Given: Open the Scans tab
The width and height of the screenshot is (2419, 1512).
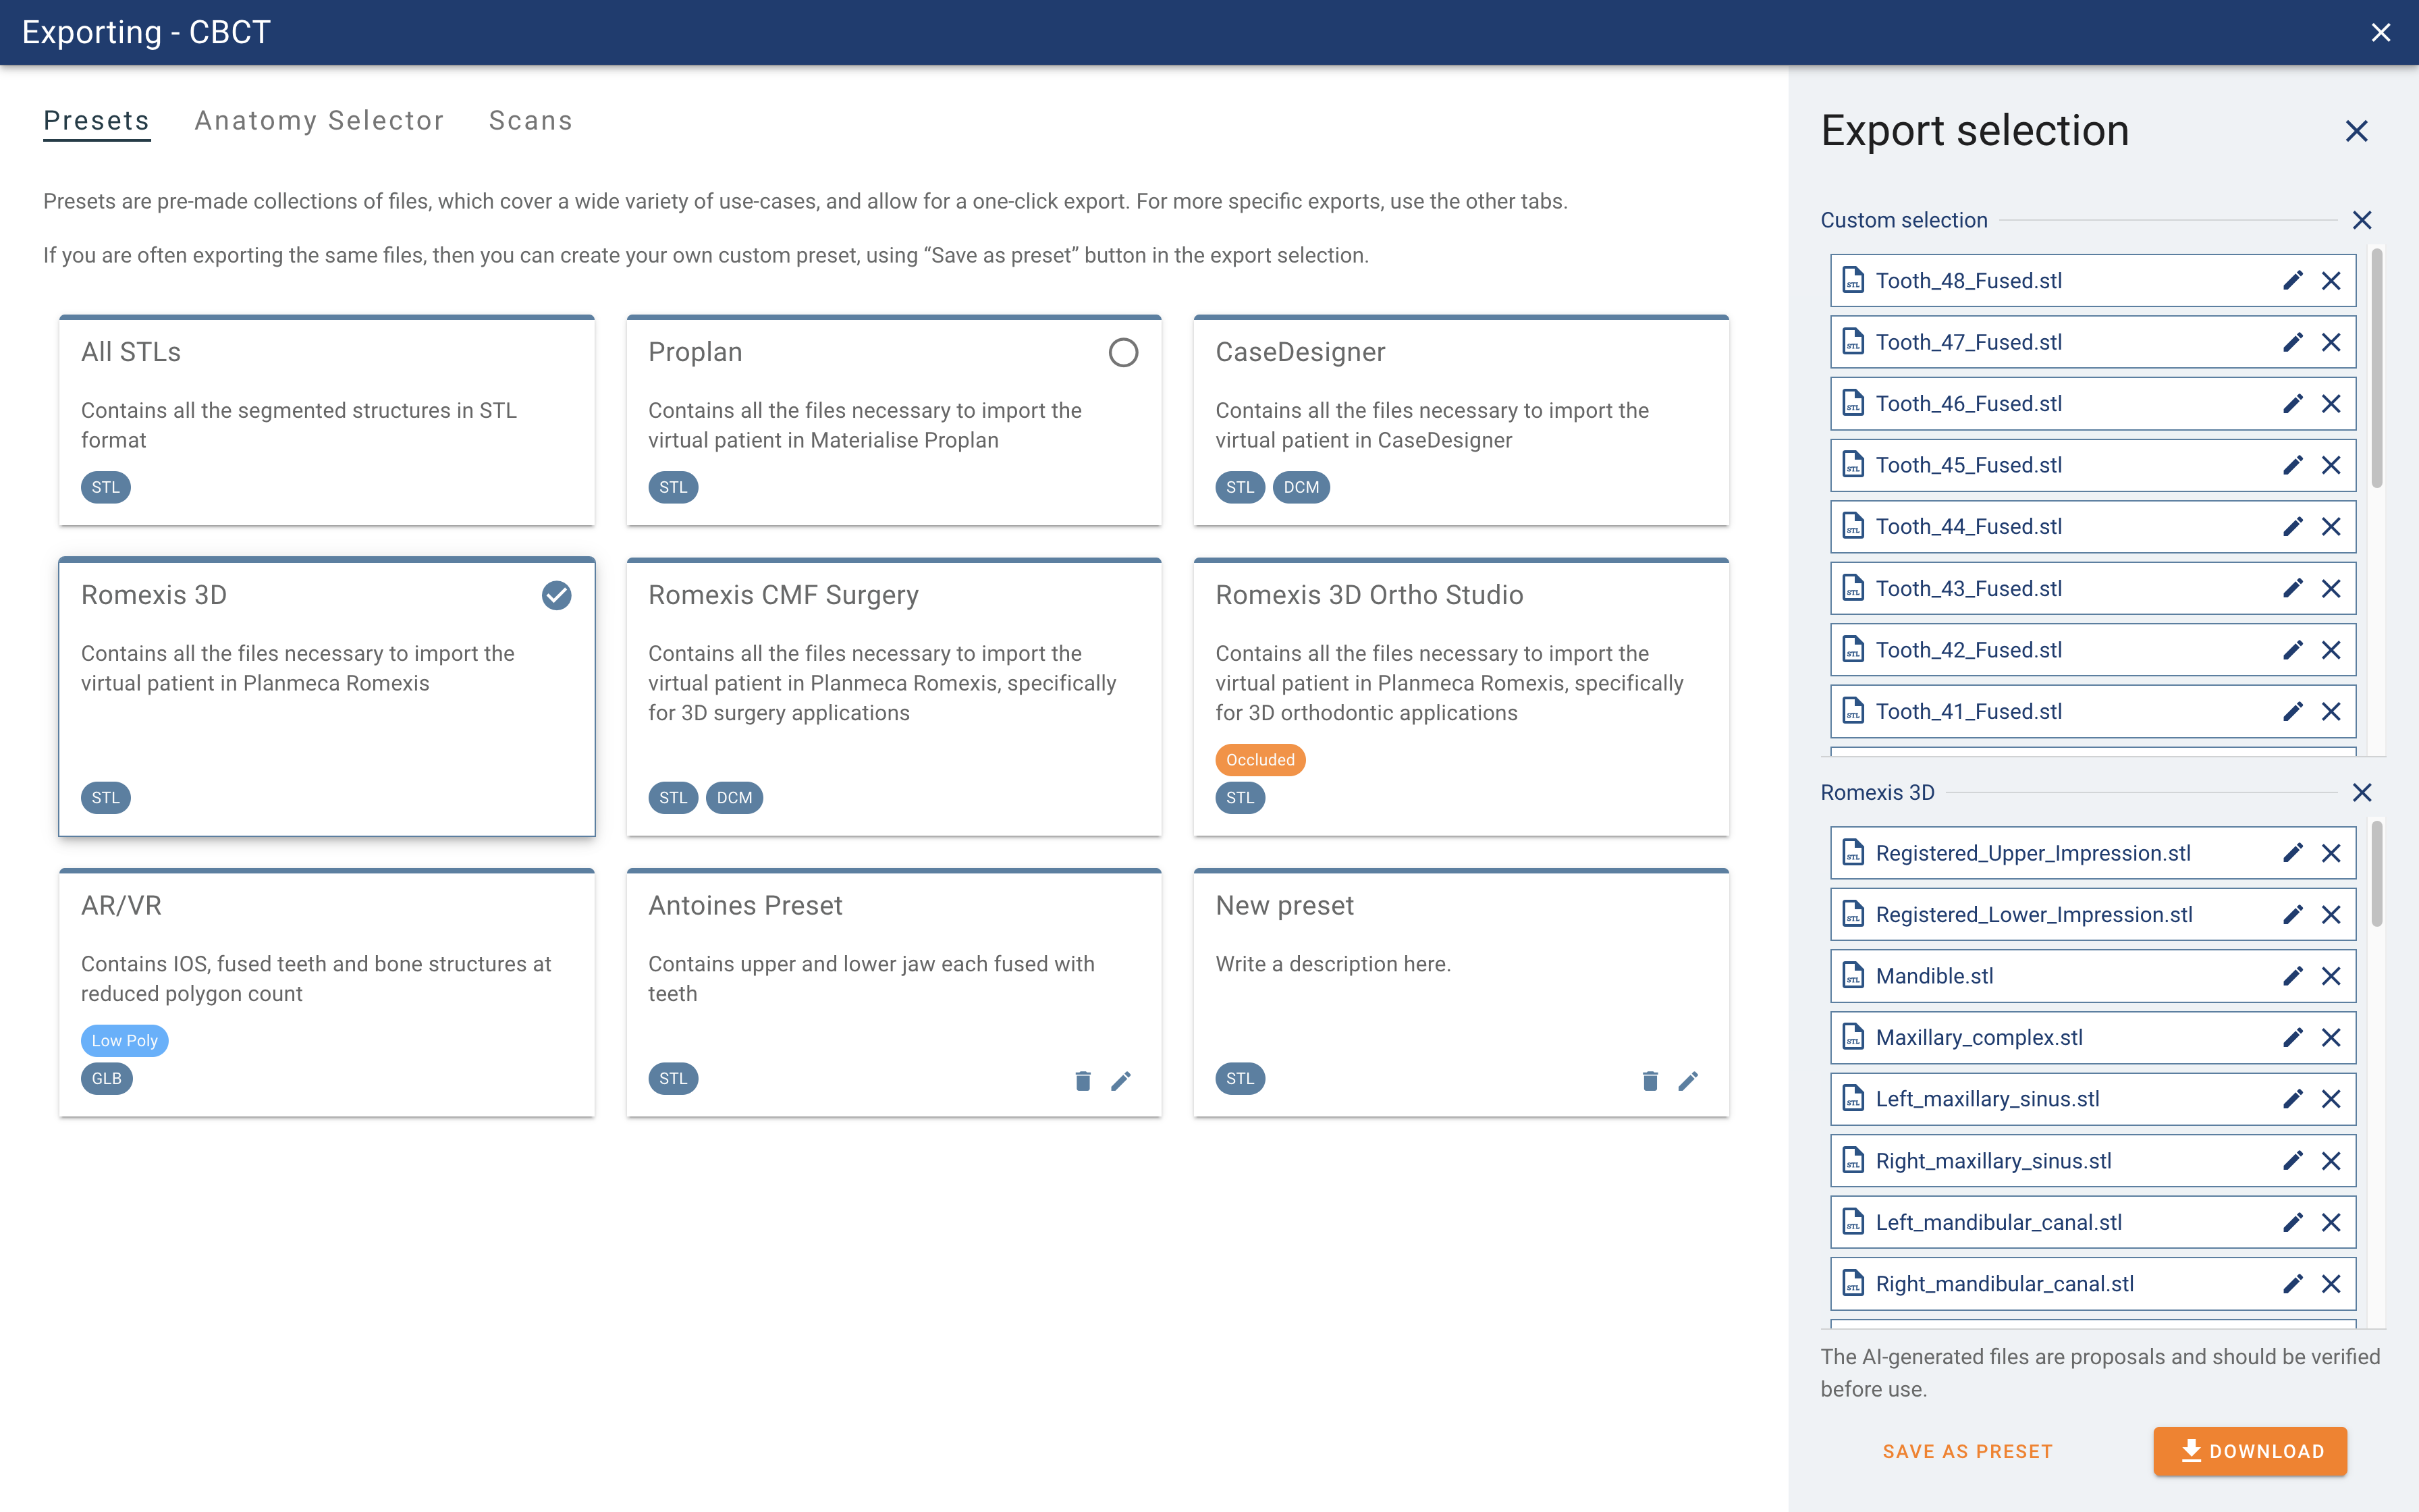Looking at the screenshot, I should click(x=530, y=121).
